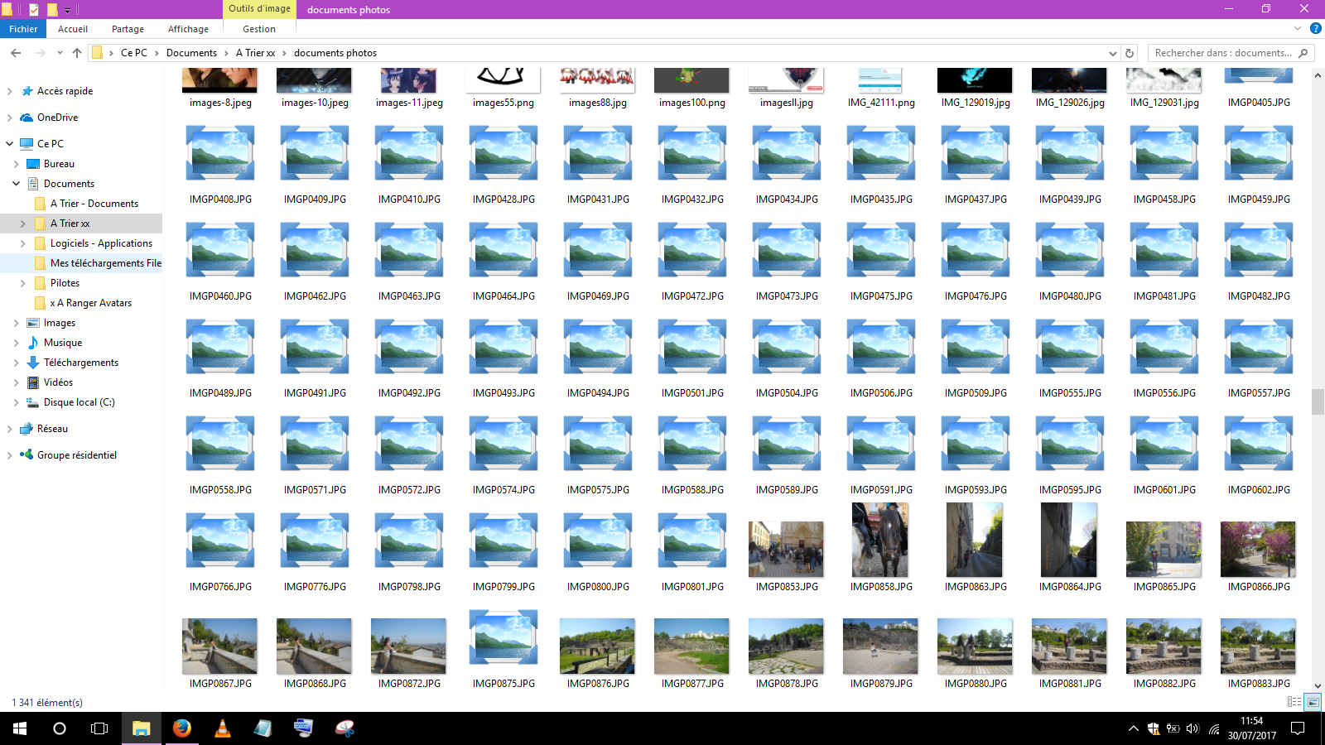1325x745 pixels.
Task: Refresh the documents photos folder
Action: (1130, 53)
